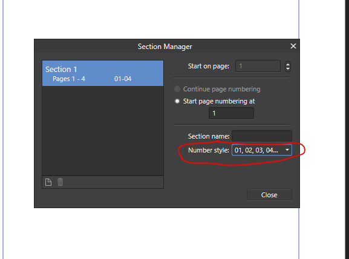This screenshot has height=259, width=349.
Task: Delete selected section using trash icon
Action: pos(60,182)
